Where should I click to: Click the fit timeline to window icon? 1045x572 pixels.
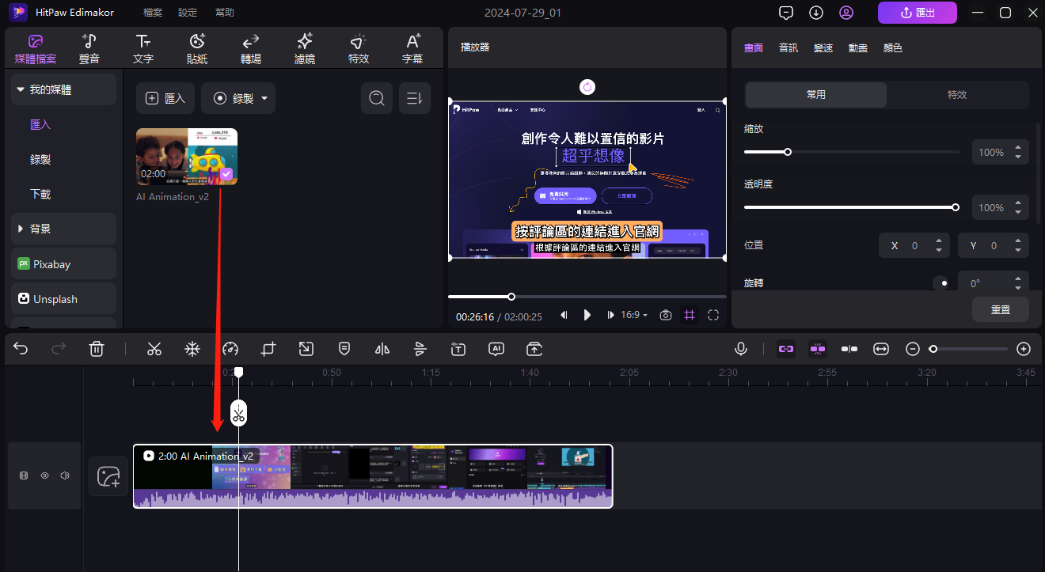tap(881, 349)
